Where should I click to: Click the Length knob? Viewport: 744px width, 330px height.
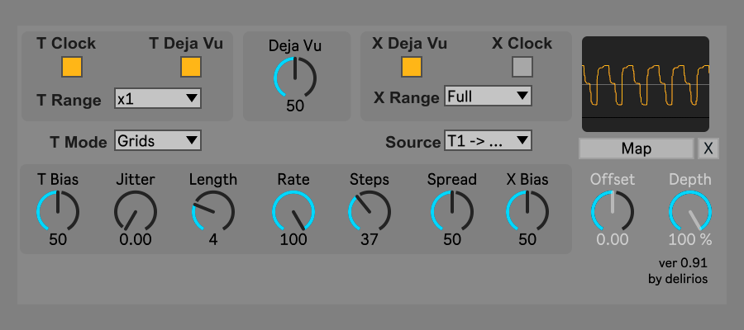[212, 211]
